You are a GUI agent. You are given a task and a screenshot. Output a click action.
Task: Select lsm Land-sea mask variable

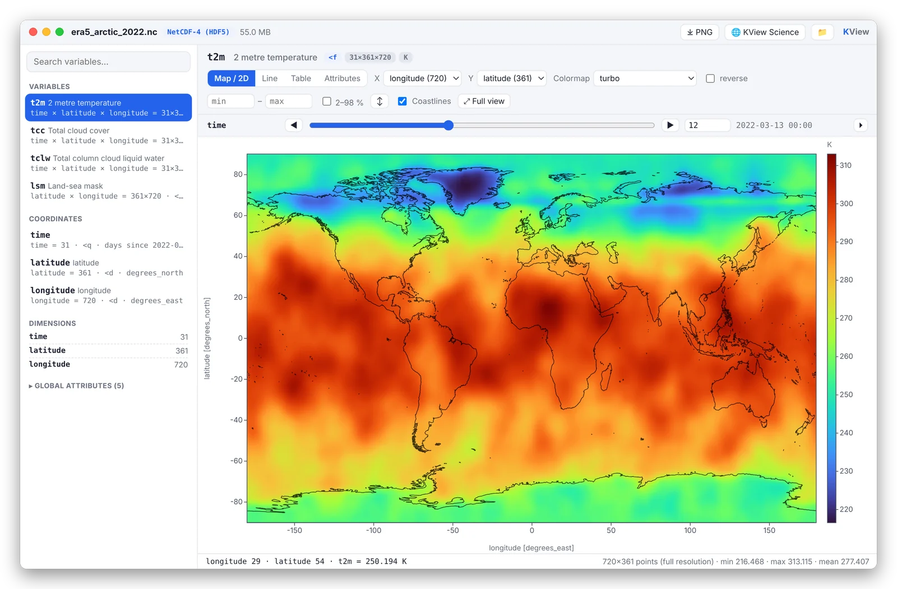(108, 191)
